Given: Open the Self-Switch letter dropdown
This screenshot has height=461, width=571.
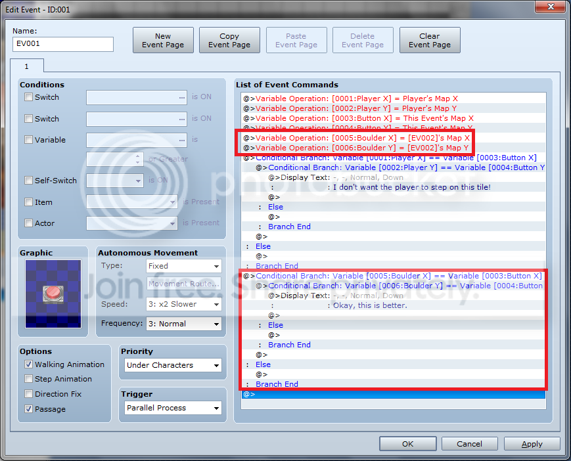Looking at the screenshot, I should [115, 181].
